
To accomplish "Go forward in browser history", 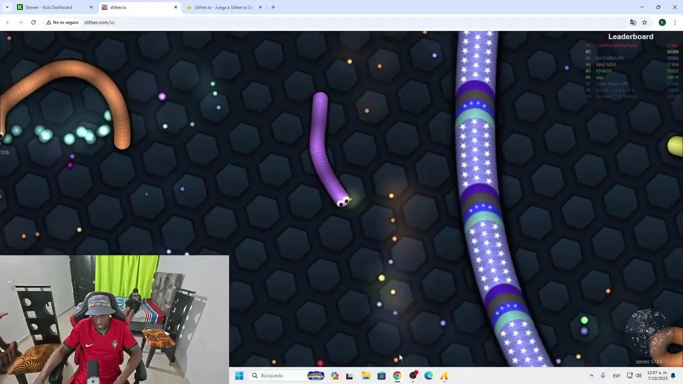I will pyautogui.click(x=20, y=22).
